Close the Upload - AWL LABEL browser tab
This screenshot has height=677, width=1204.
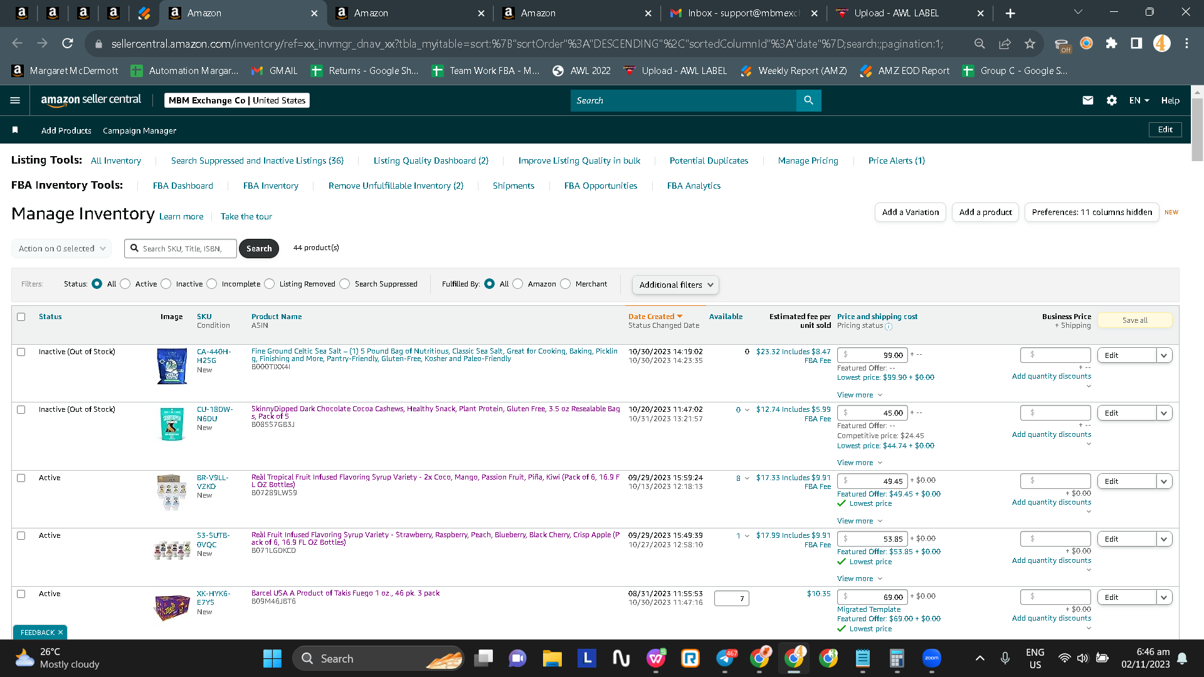(980, 13)
